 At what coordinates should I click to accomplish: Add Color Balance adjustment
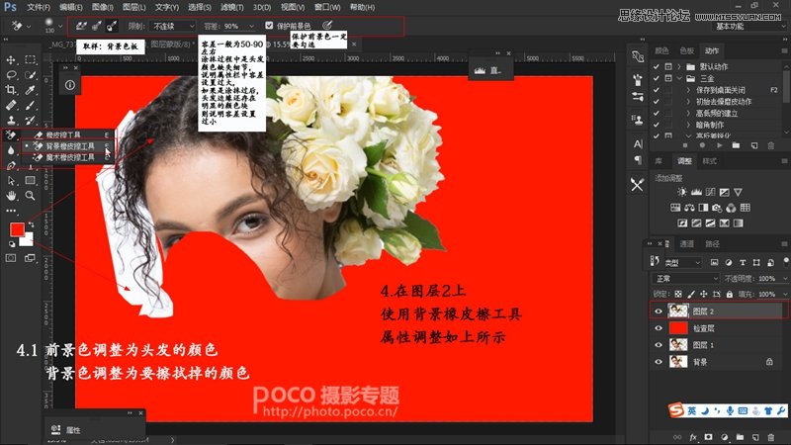tap(689, 208)
